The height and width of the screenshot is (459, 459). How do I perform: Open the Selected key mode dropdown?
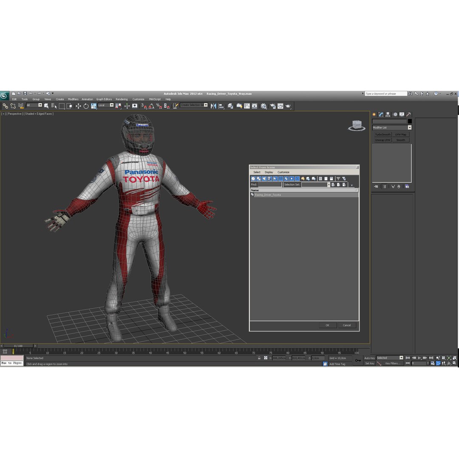point(390,358)
